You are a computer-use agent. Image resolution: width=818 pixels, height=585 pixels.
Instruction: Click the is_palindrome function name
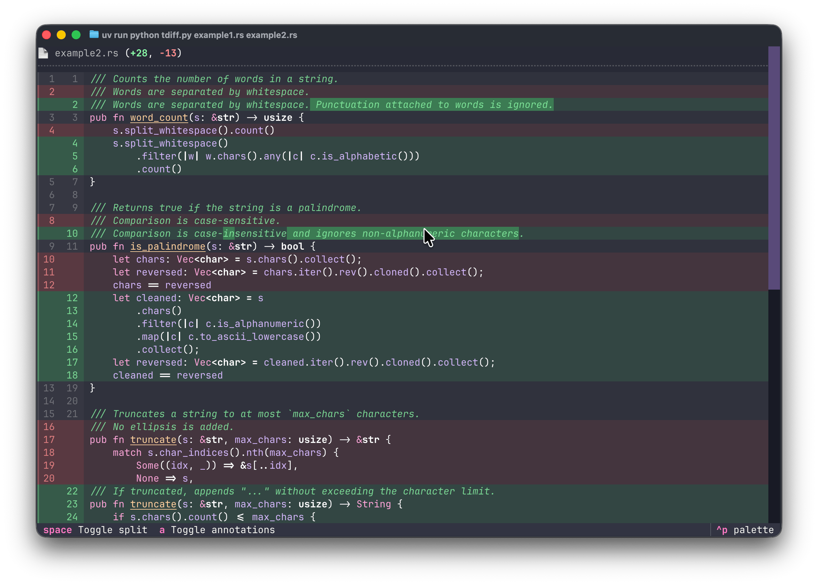click(x=168, y=246)
